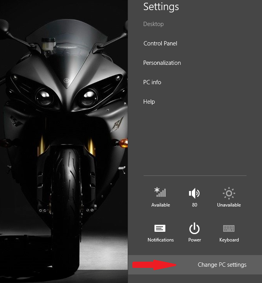Open the Help link
Image resolution: width=262 pixels, height=283 pixels.
149,102
